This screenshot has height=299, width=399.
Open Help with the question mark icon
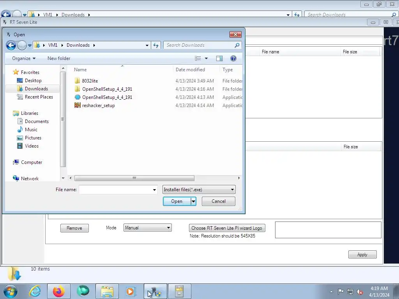click(233, 58)
